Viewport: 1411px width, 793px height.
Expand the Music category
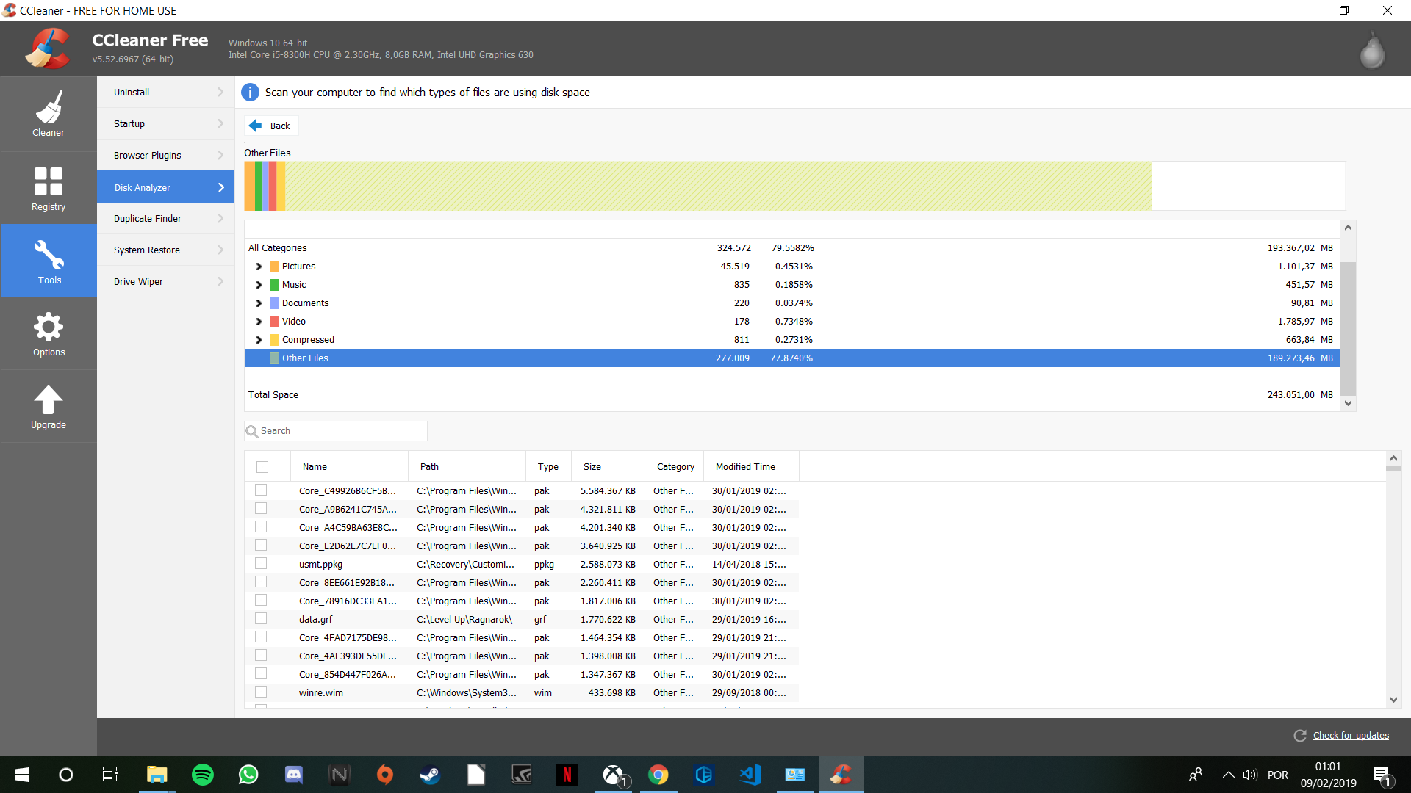[259, 285]
